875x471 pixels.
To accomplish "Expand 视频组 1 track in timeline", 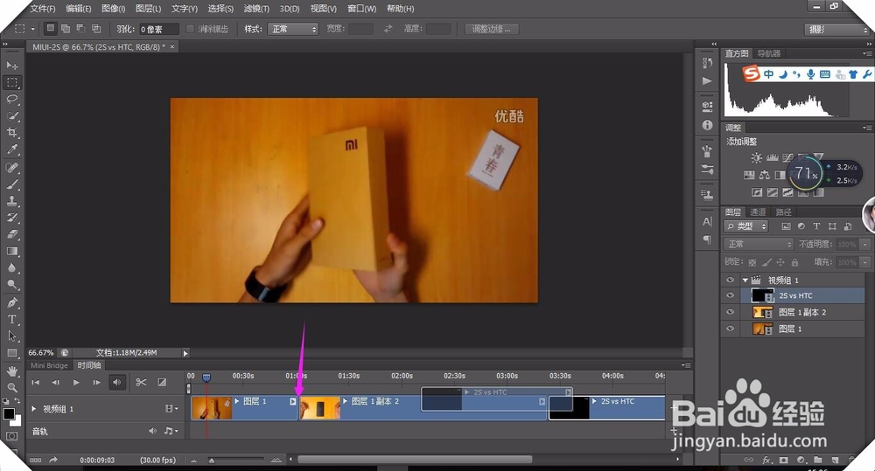I will click(x=33, y=409).
